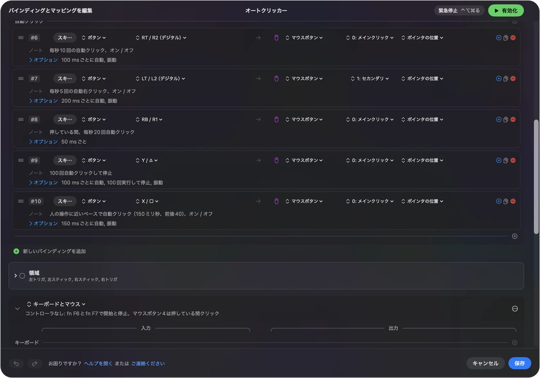
Task: Toggle the スキ… pill on binding #8
Action: pos(65,119)
